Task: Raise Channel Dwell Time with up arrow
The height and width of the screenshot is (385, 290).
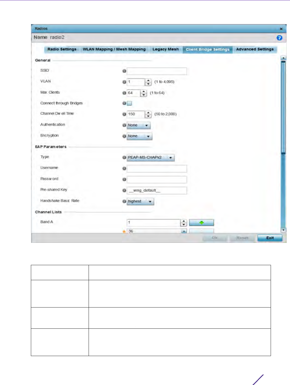Action: coord(148,113)
